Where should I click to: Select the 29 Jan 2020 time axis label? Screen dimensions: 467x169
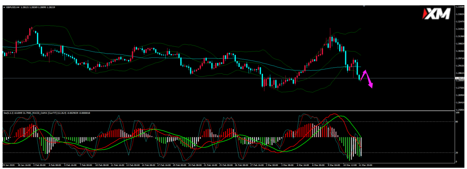(x=8, y=164)
